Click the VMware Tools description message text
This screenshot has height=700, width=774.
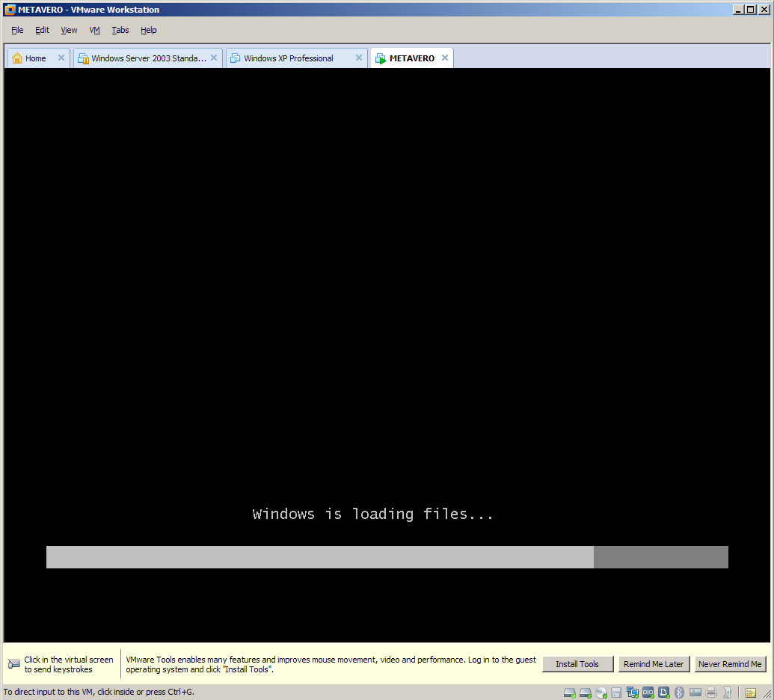click(331, 664)
